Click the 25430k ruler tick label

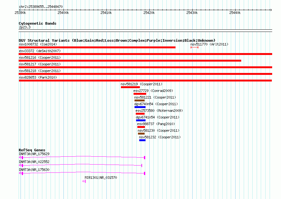coord(192,13)
